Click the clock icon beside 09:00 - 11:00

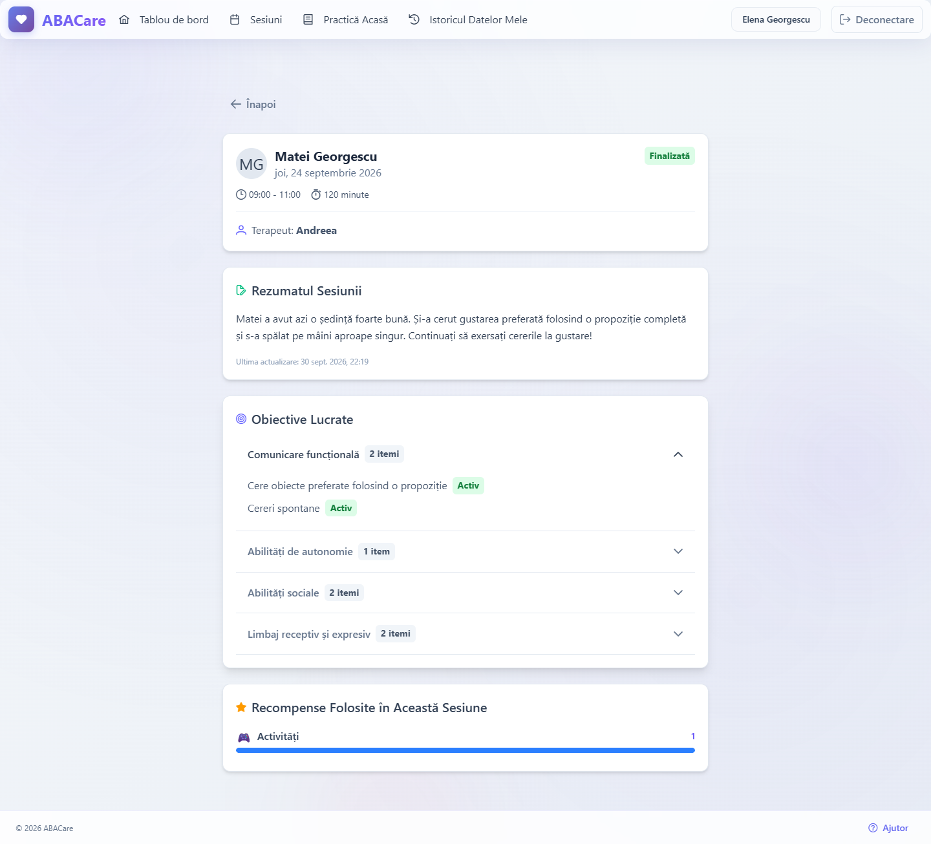[x=241, y=195]
